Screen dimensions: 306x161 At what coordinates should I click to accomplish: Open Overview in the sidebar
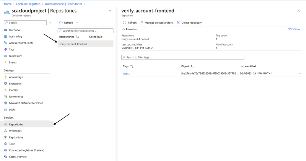tap(14, 30)
